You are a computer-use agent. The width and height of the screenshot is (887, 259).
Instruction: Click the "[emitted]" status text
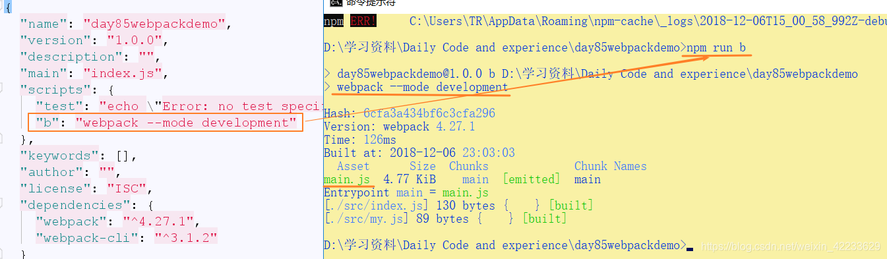pos(532,179)
